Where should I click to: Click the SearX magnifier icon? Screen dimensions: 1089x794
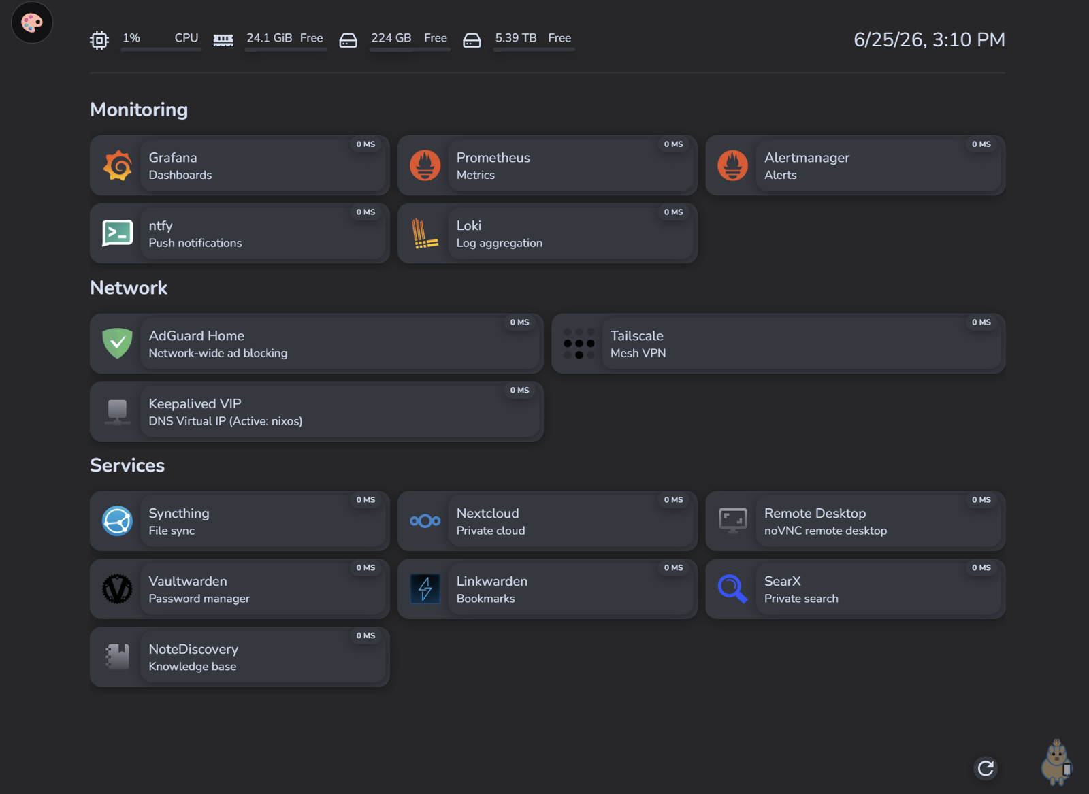[x=733, y=589]
